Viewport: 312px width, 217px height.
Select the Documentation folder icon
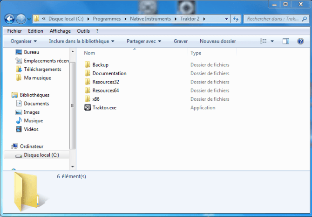pyautogui.click(x=88, y=73)
